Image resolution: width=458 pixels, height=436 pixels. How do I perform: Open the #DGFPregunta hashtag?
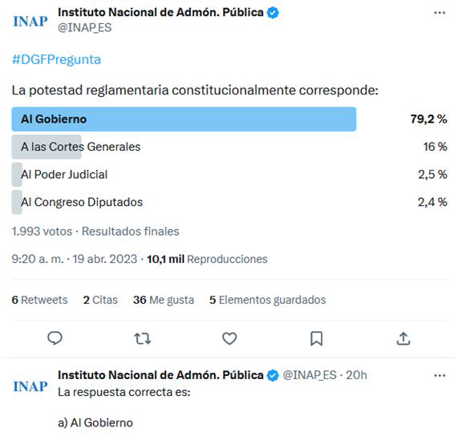point(56,59)
